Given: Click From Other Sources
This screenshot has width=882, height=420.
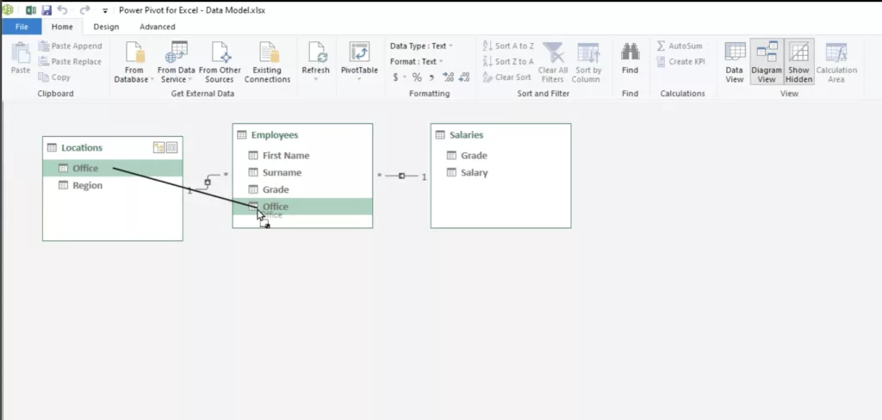Looking at the screenshot, I should click(220, 62).
